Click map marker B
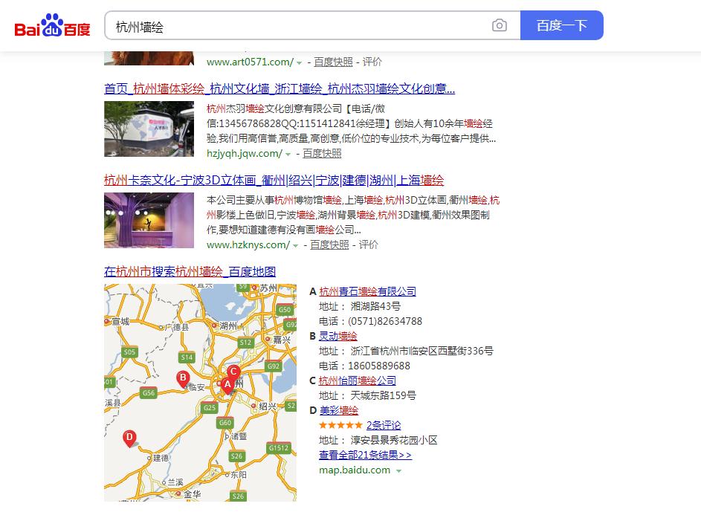This screenshot has width=701, height=515. (x=182, y=379)
